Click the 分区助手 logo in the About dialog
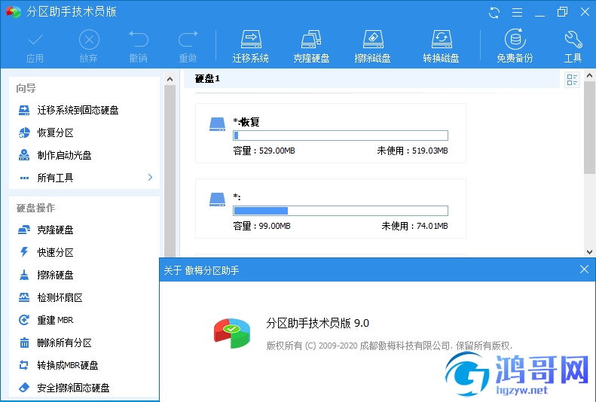This screenshot has height=402, width=596. tap(232, 333)
